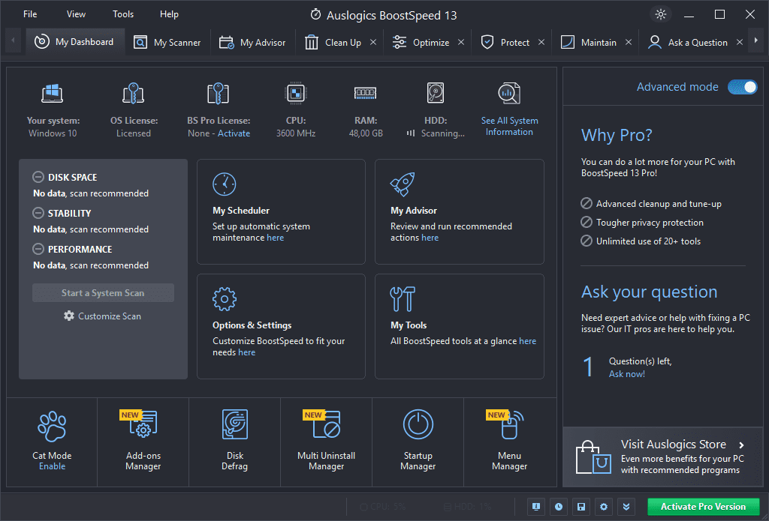This screenshot has height=521, width=769.
Task: Click the HDD: 1% status indicator
Action: pos(467,507)
